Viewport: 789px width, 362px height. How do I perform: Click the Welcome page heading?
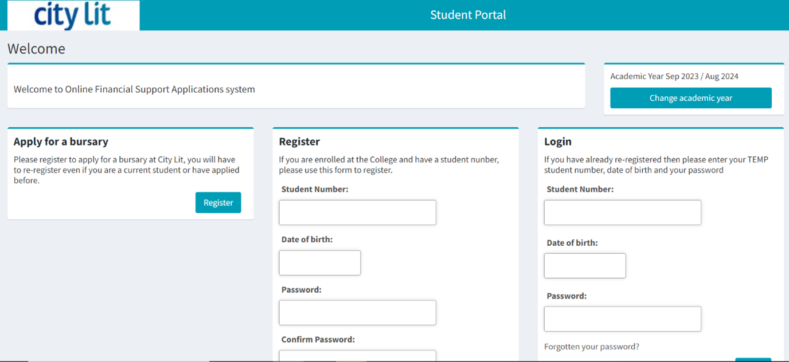(x=36, y=49)
